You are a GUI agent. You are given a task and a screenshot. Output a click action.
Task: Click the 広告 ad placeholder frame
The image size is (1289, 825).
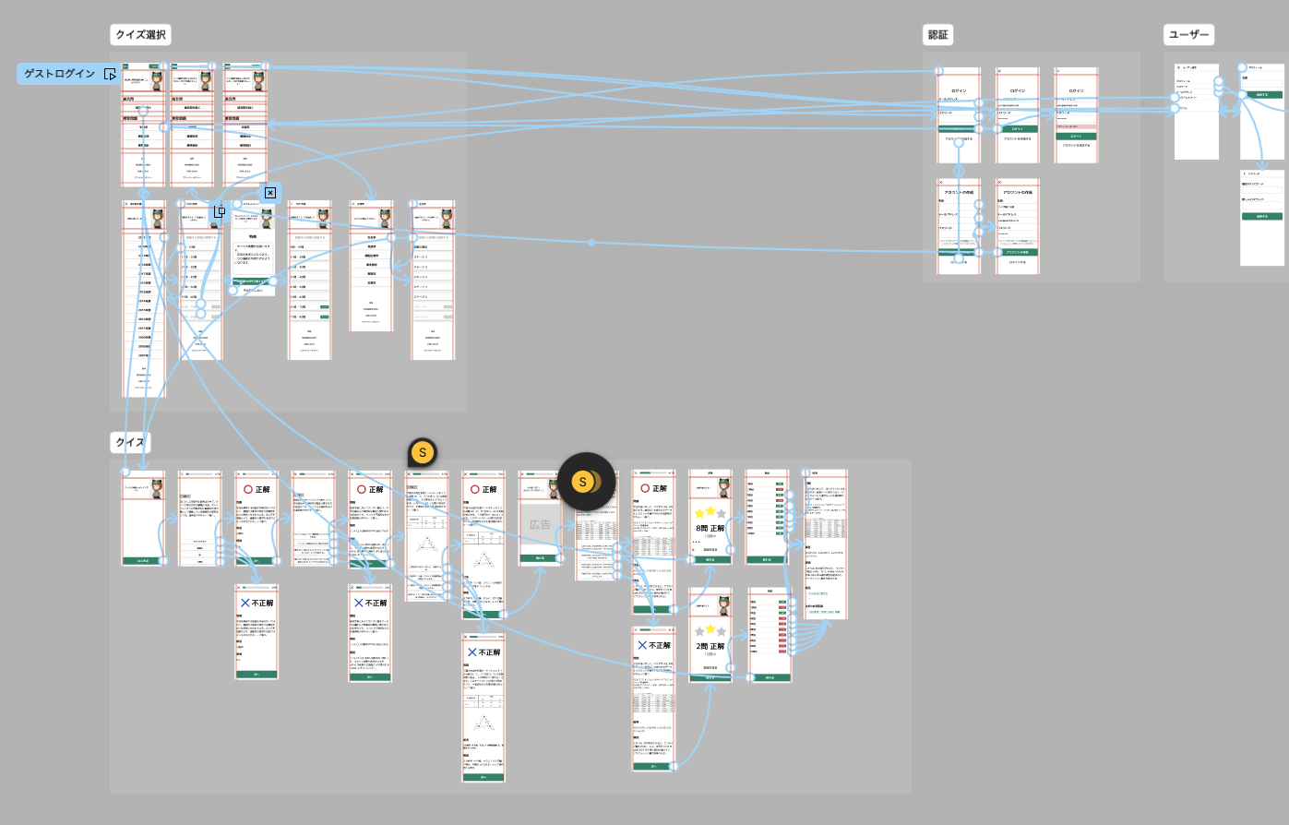[x=540, y=525]
